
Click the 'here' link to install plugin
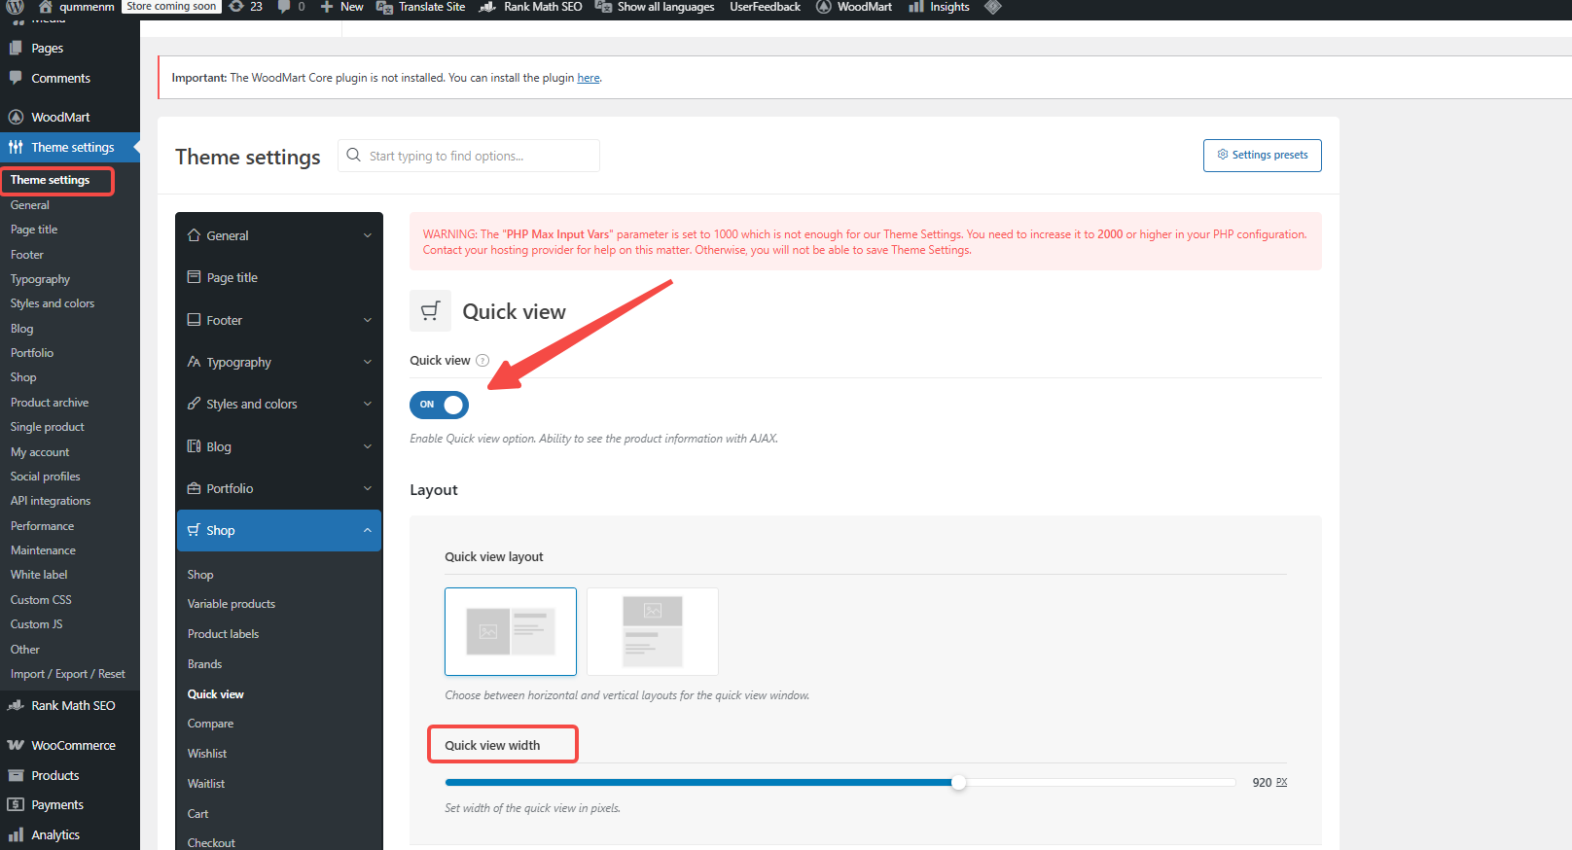588,78
